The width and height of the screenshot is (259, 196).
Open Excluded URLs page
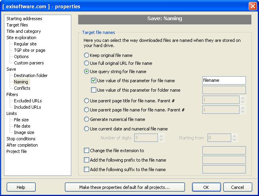pyautogui.click(x=28, y=101)
